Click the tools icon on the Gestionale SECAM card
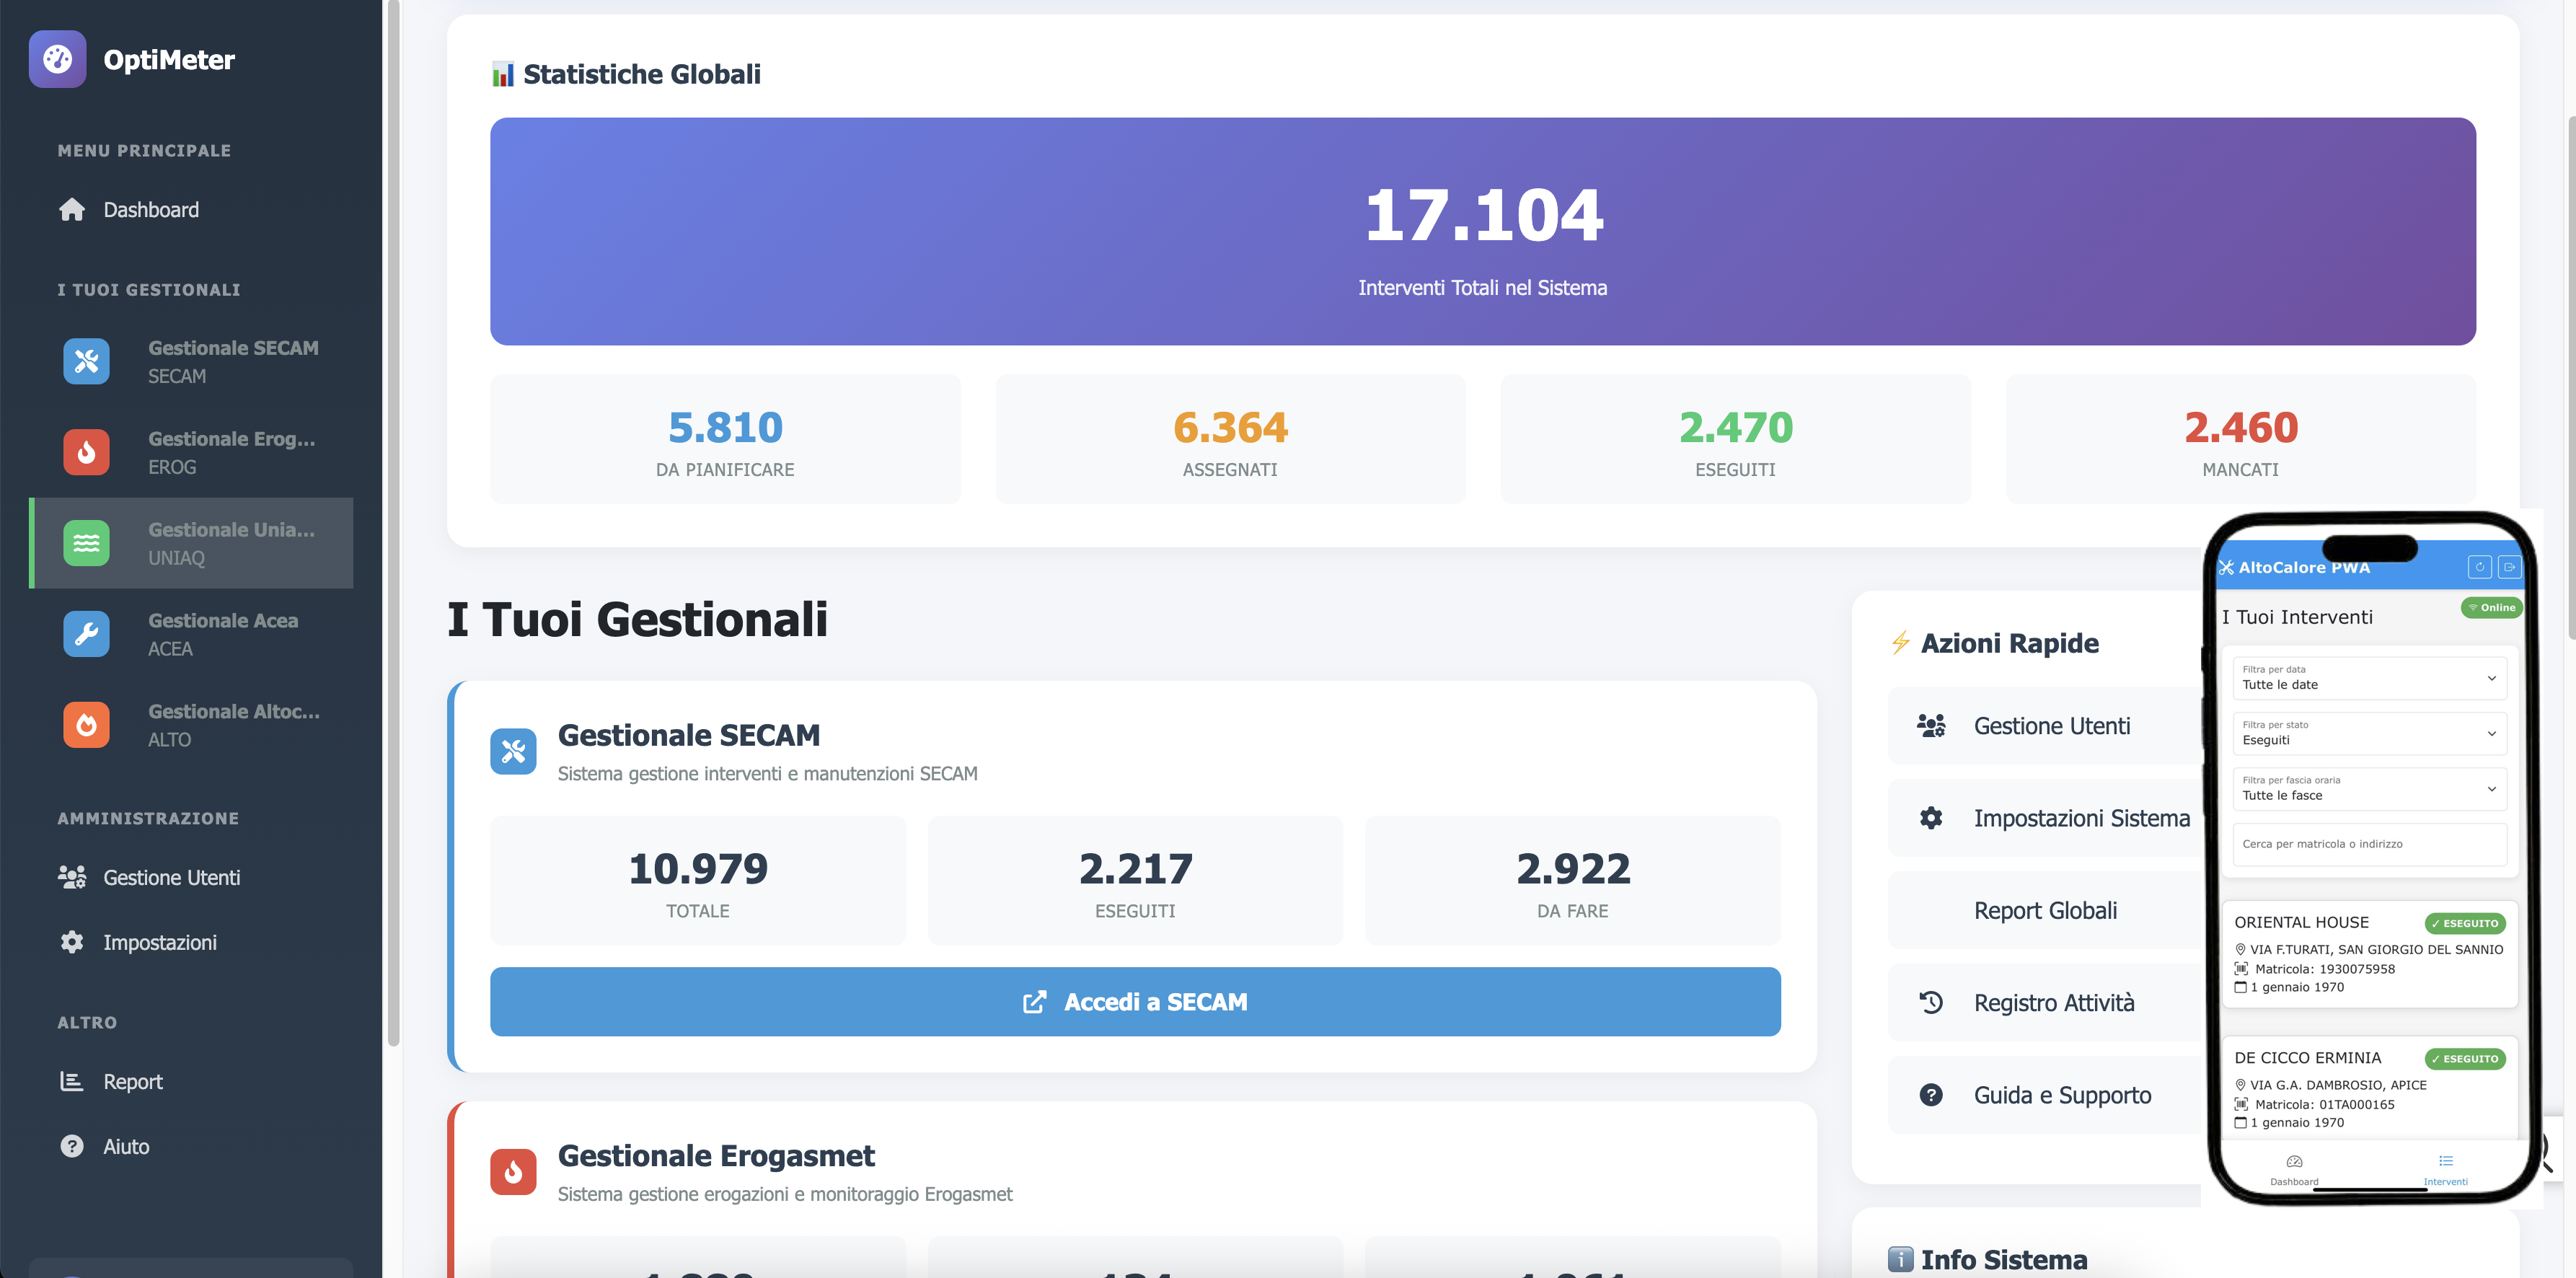The width and height of the screenshot is (2576, 1278). point(513,751)
